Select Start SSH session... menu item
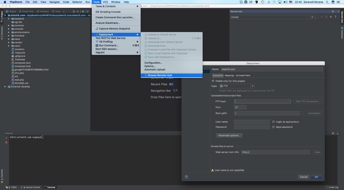This screenshot has height=190, width=344. [x=116, y=49]
